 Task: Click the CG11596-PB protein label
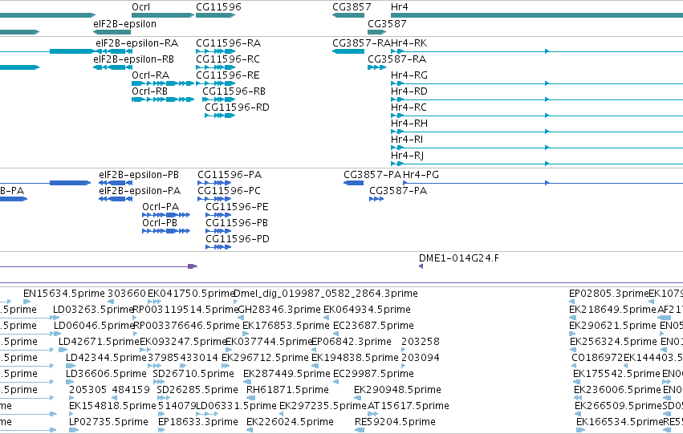point(237,223)
